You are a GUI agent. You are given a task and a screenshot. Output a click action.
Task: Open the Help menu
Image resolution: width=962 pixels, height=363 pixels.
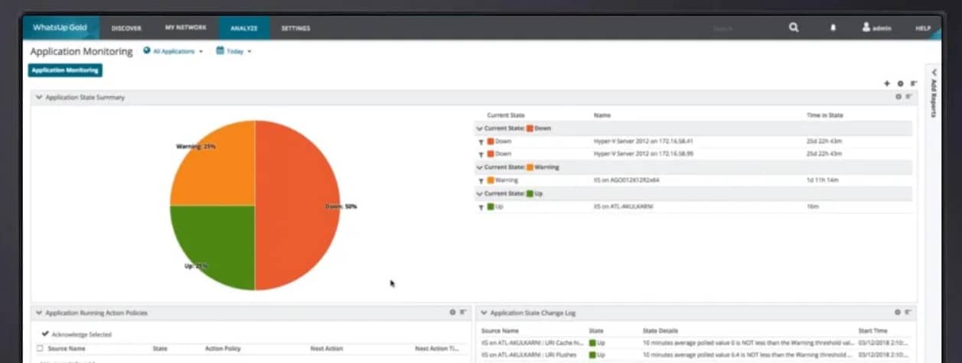click(x=922, y=28)
